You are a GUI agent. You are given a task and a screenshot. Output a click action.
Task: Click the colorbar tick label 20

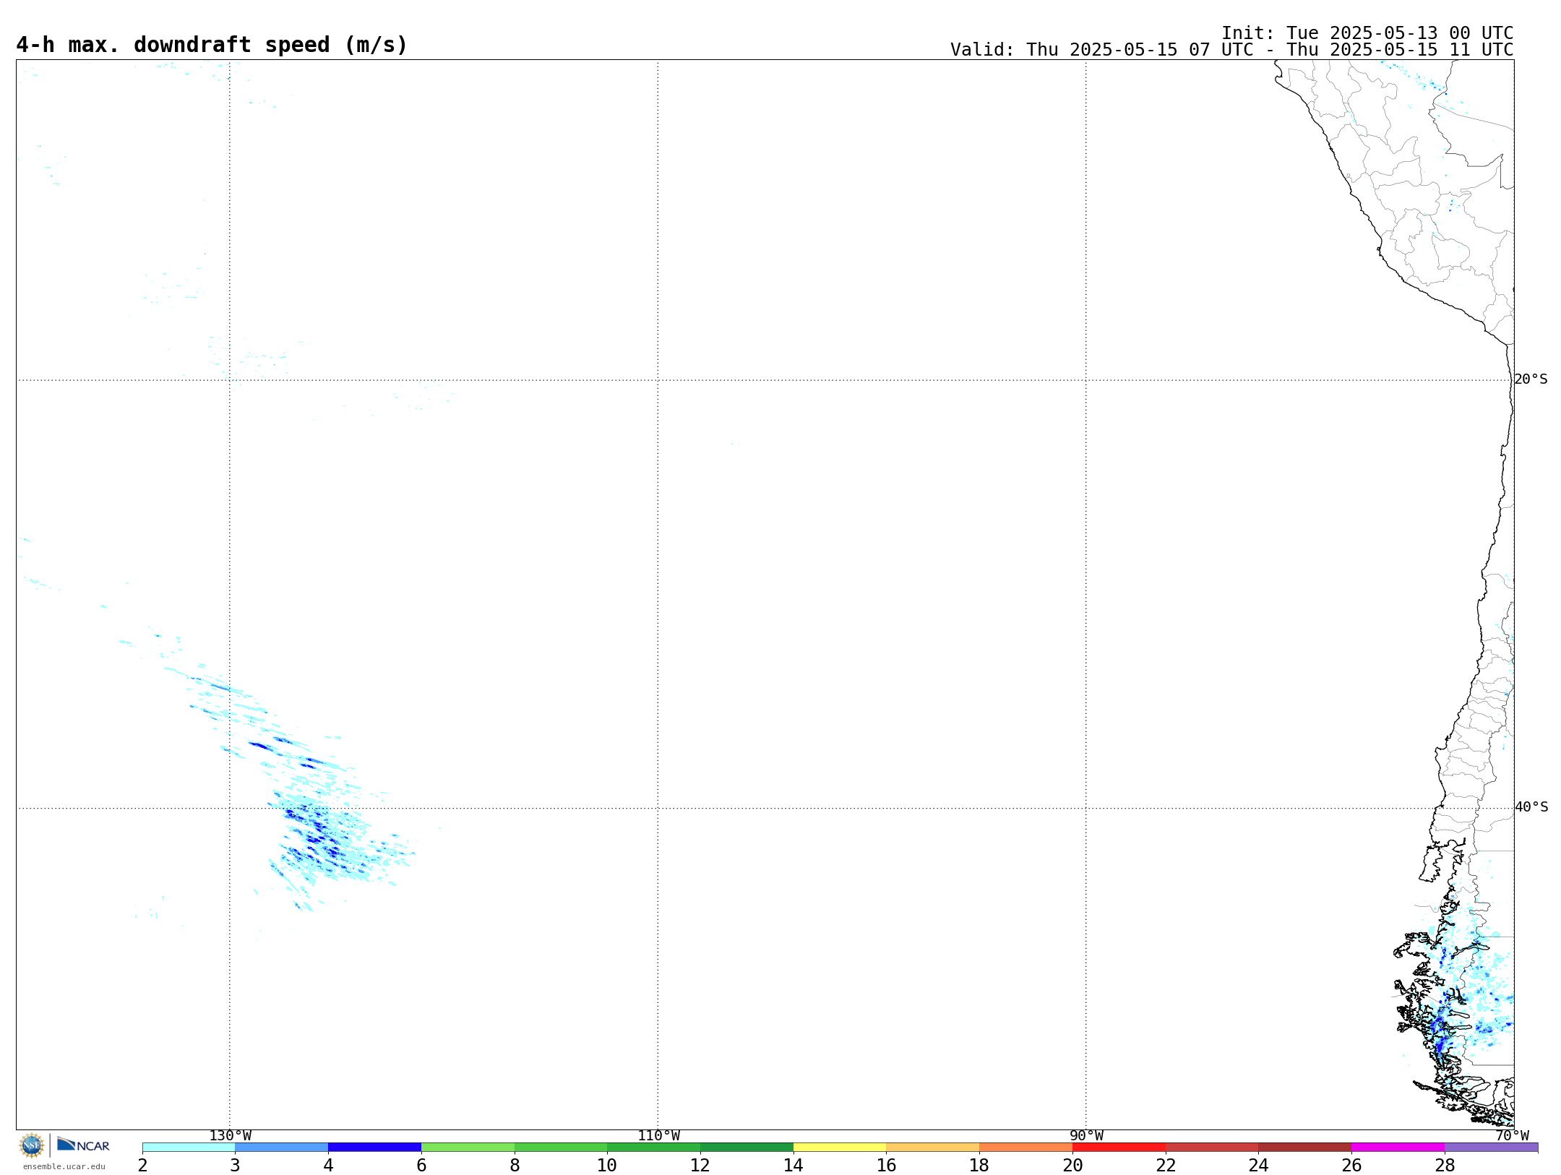click(1072, 1166)
